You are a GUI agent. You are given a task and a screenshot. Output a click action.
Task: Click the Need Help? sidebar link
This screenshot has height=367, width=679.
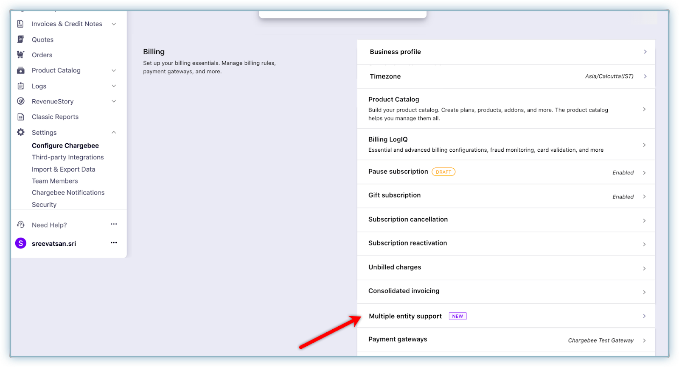click(x=49, y=225)
